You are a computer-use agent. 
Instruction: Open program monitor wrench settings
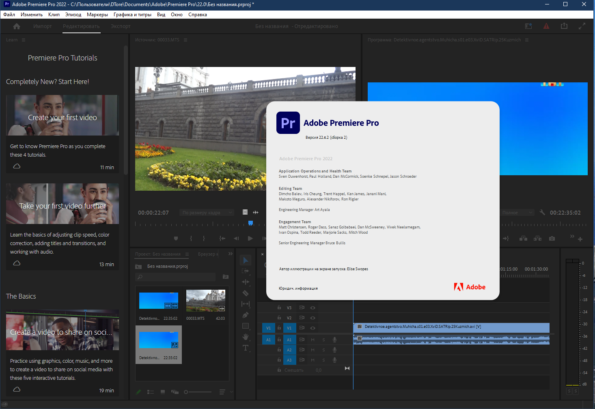coord(543,212)
